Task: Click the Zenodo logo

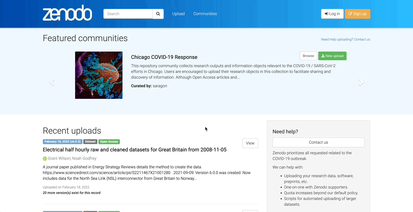Action: tap(67, 13)
